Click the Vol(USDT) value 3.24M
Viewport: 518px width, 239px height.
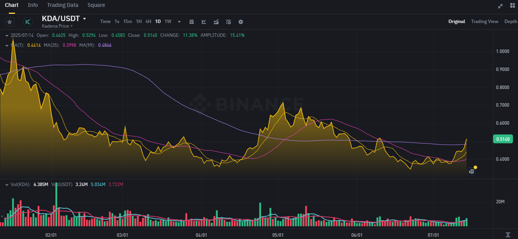81,185
